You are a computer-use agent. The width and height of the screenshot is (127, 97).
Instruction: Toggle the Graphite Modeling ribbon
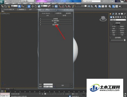click(100, 6)
